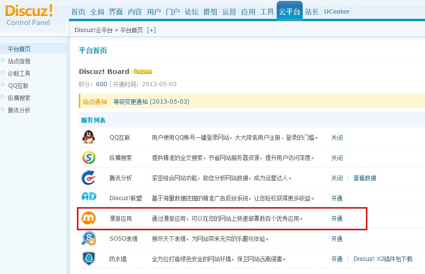Click the 防水墙 service name
Viewport: 425px width, 274px height.
click(118, 259)
